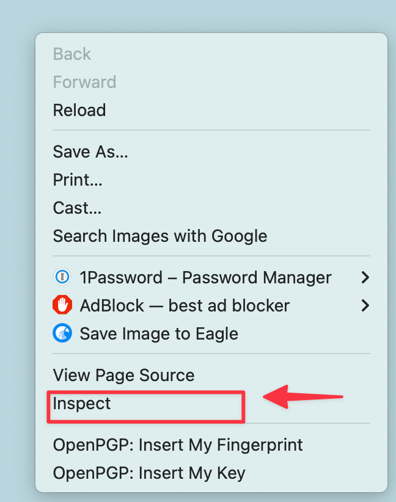Choose Print… from the context menu
This screenshot has height=502, width=396.
(78, 180)
